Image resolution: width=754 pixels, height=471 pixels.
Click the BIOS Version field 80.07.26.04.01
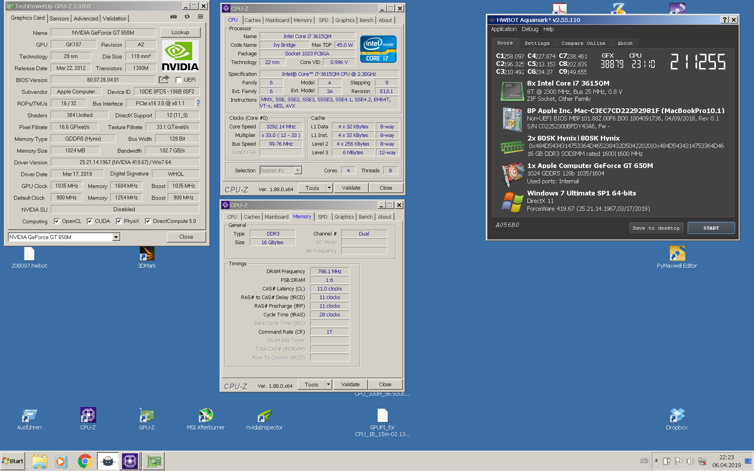coord(103,80)
